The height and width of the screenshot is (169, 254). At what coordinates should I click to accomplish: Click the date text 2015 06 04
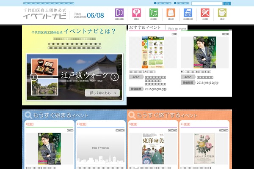[156, 89]
